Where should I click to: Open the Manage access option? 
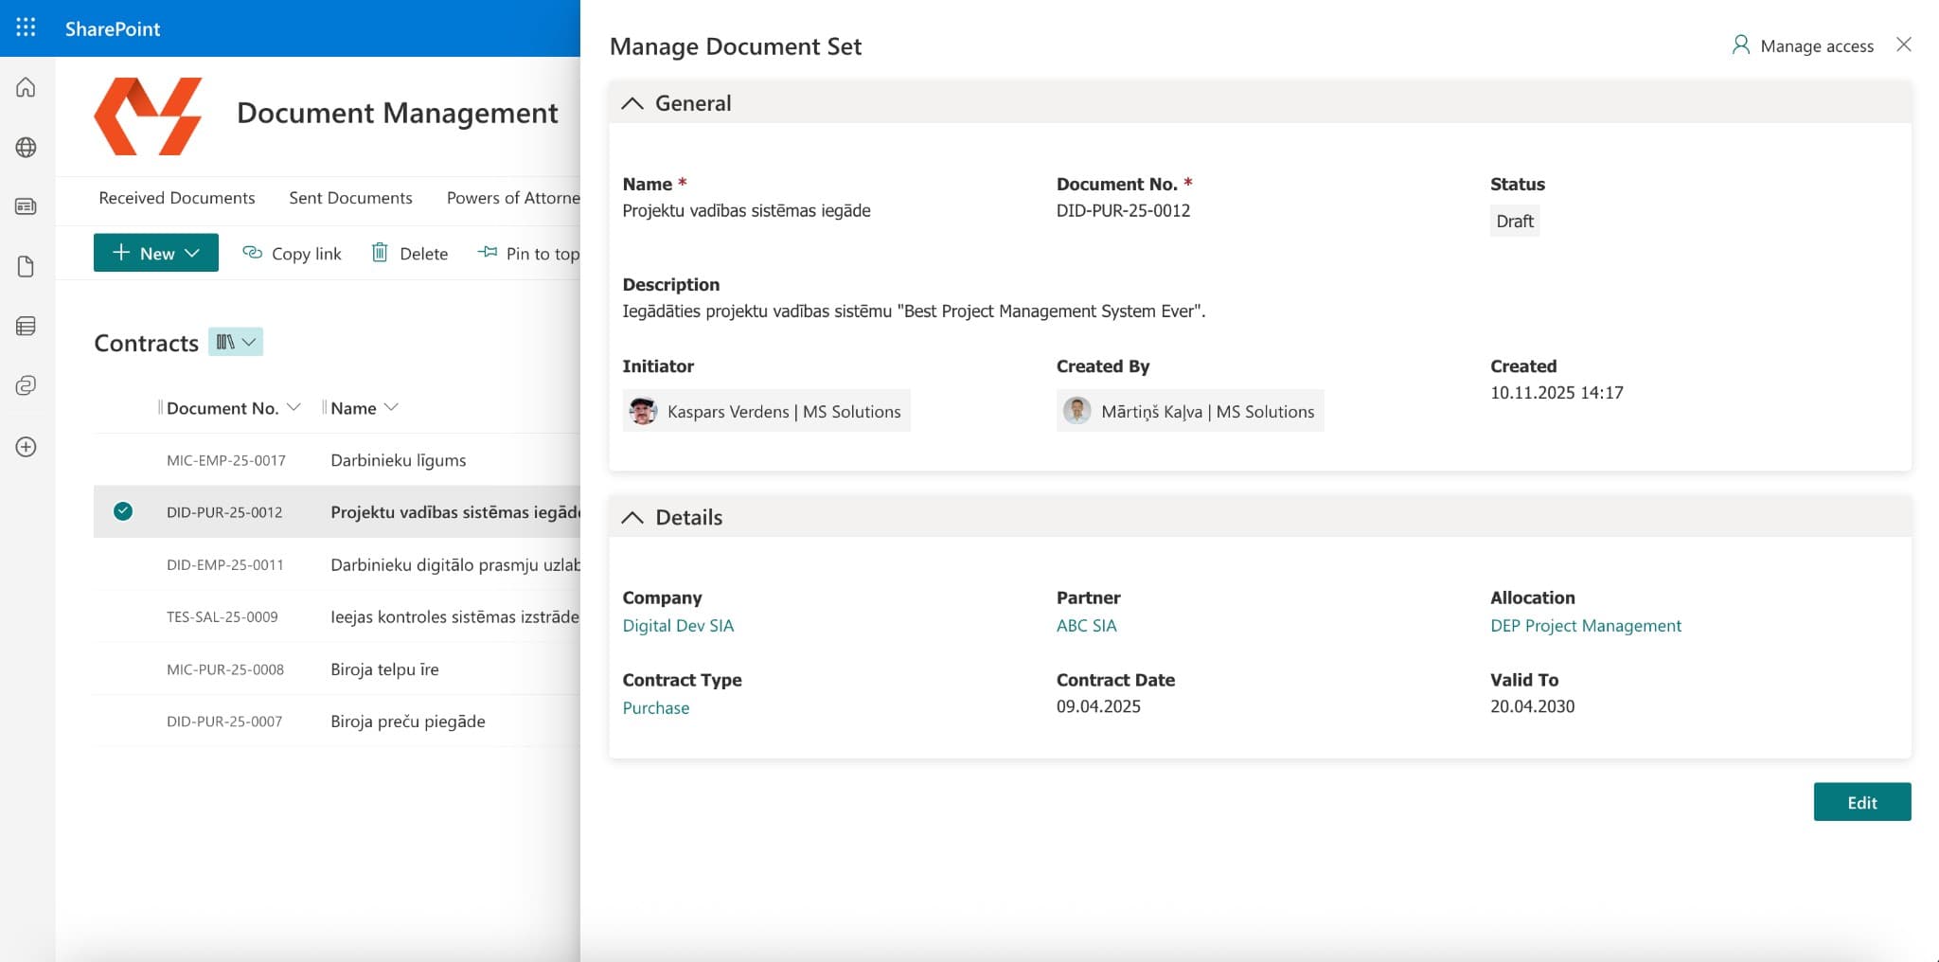(1803, 45)
